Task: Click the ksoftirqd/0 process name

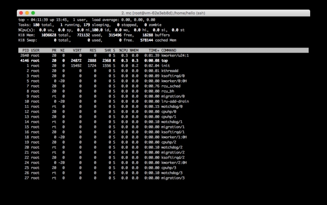Action: coord(173,76)
